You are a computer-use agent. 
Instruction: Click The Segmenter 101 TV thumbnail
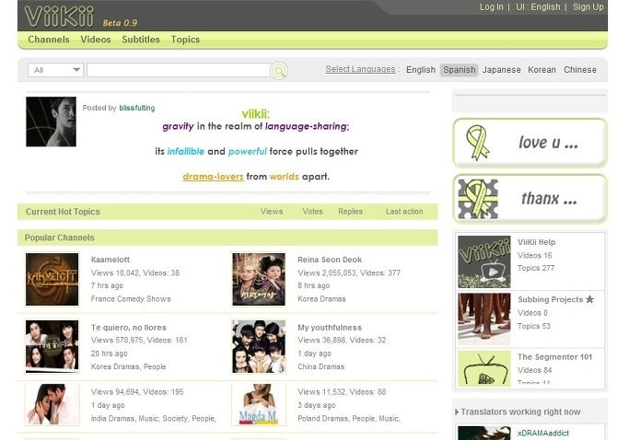tap(484, 368)
